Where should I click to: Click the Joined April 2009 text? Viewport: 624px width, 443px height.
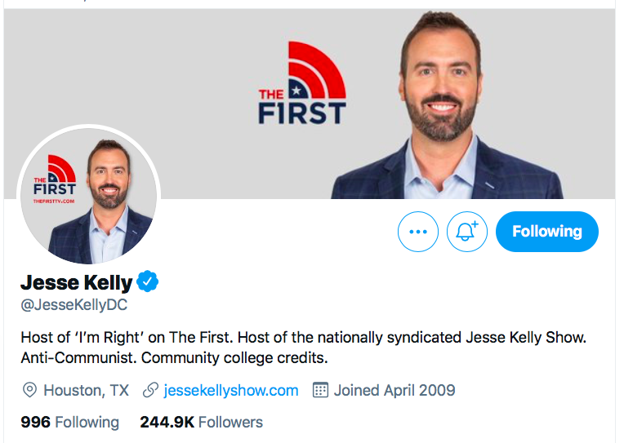(394, 390)
